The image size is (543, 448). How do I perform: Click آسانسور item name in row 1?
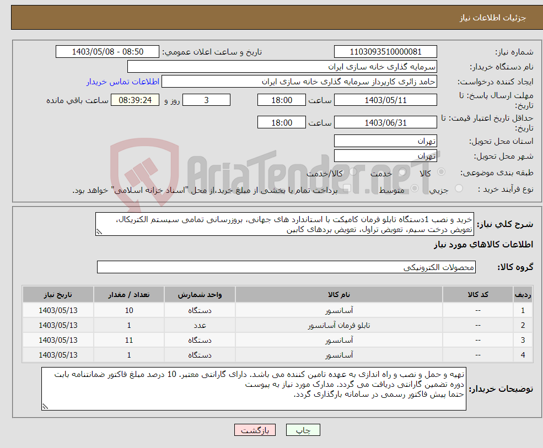(x=339, y=311)
